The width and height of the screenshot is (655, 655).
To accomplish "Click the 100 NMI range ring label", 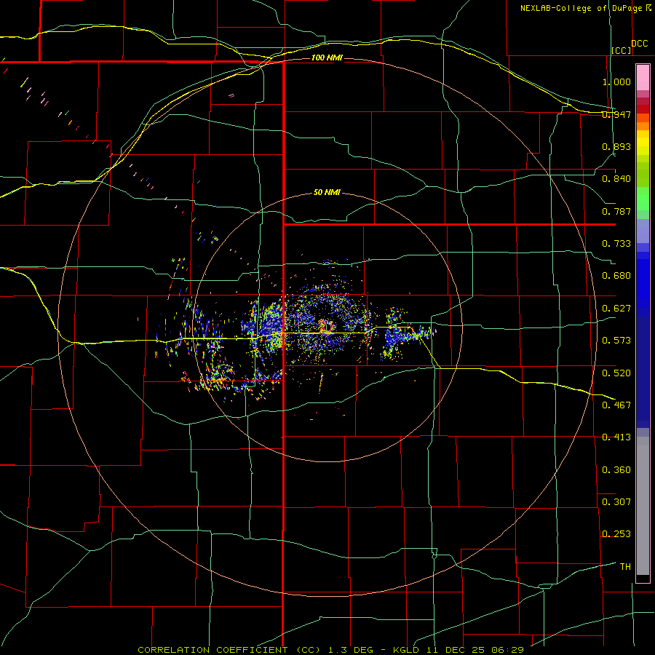I will (327, 57).
